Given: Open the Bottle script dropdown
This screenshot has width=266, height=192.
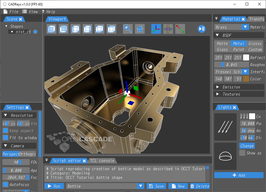Looking at the screenshot, I should click(x=140, y=186).
